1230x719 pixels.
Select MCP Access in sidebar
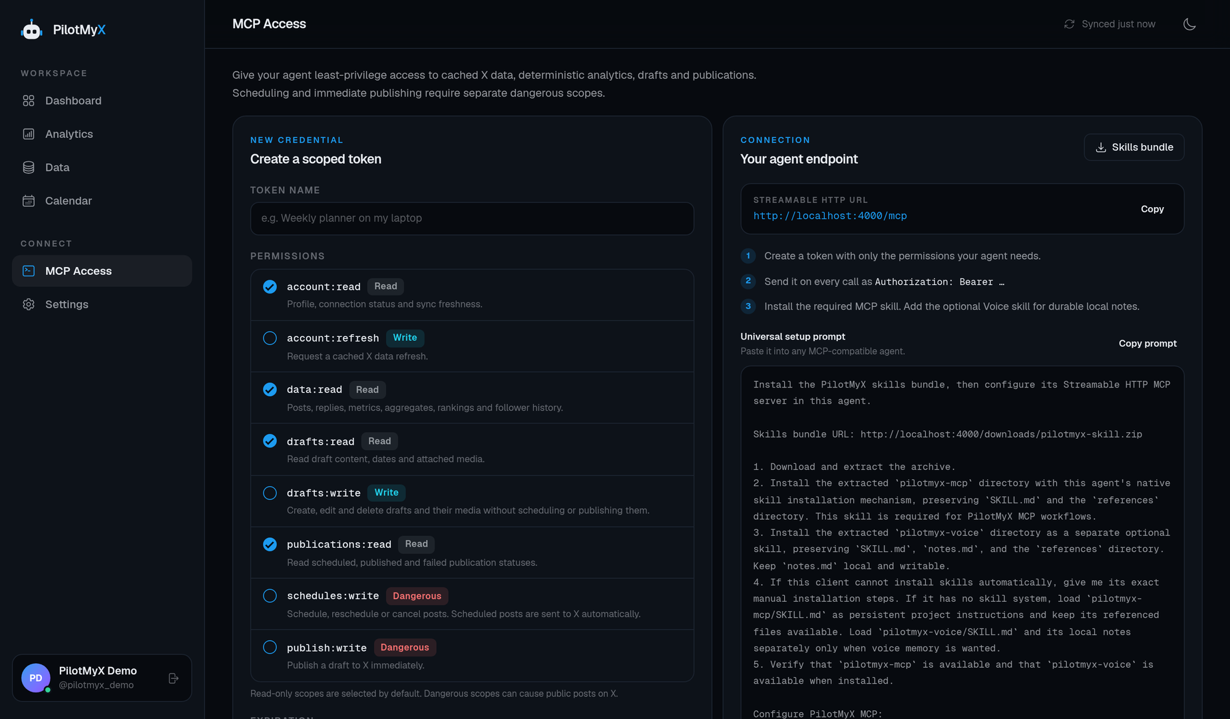[102, 271]
